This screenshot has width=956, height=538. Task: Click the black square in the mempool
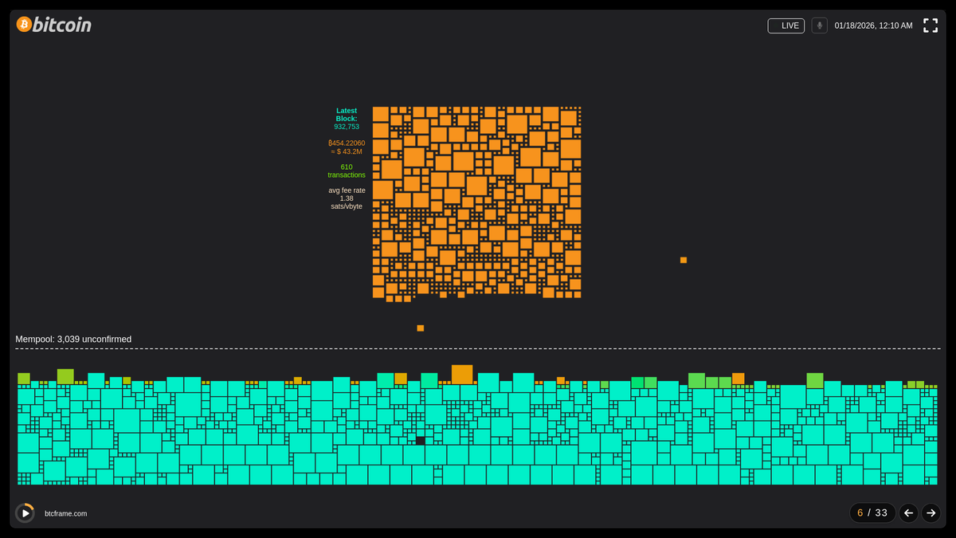(420, 441)
